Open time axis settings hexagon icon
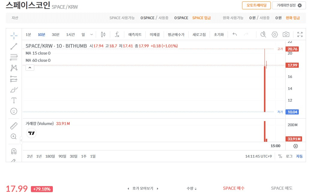Image resolution: width=309 pixels, height=193 pixels. tap(295, 146)
